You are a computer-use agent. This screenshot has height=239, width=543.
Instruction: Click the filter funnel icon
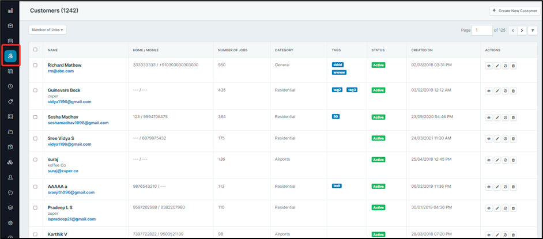(x=532, y=30)
